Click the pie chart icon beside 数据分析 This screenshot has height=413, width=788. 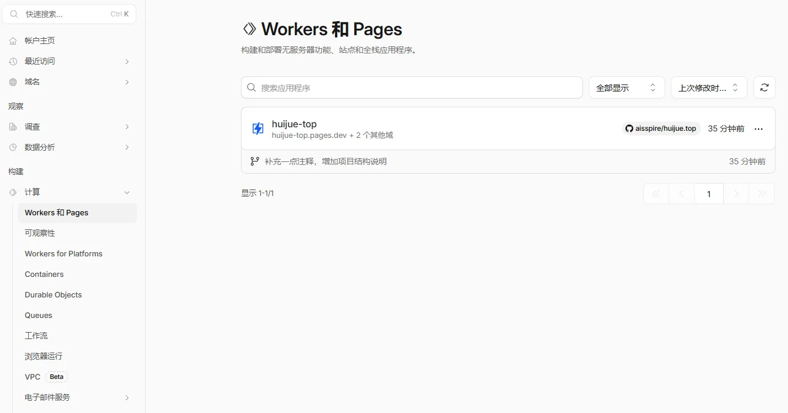[x=13, y=147]
